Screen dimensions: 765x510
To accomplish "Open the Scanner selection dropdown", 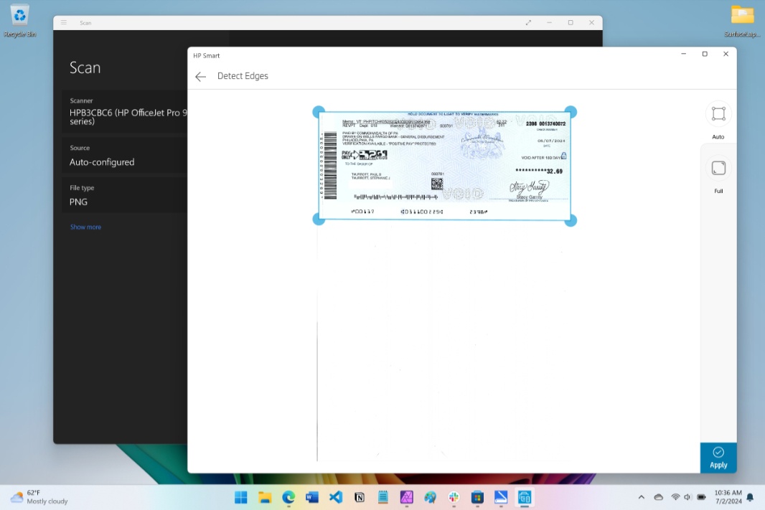I will (x=127, y=111).
